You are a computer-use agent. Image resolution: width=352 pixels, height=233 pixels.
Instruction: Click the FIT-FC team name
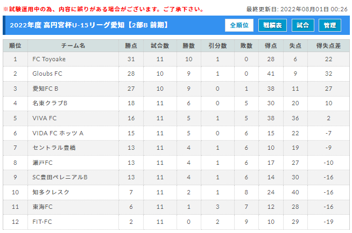click(x=42, y=222)
